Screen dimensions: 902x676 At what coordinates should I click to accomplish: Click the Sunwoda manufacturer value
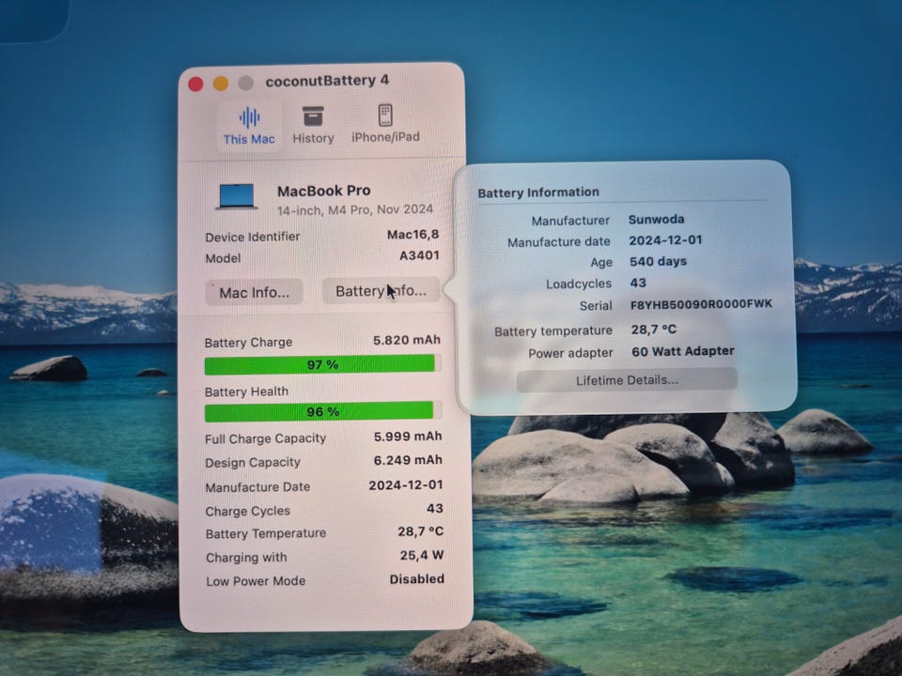pyautogui.click(x=657, y=220)
